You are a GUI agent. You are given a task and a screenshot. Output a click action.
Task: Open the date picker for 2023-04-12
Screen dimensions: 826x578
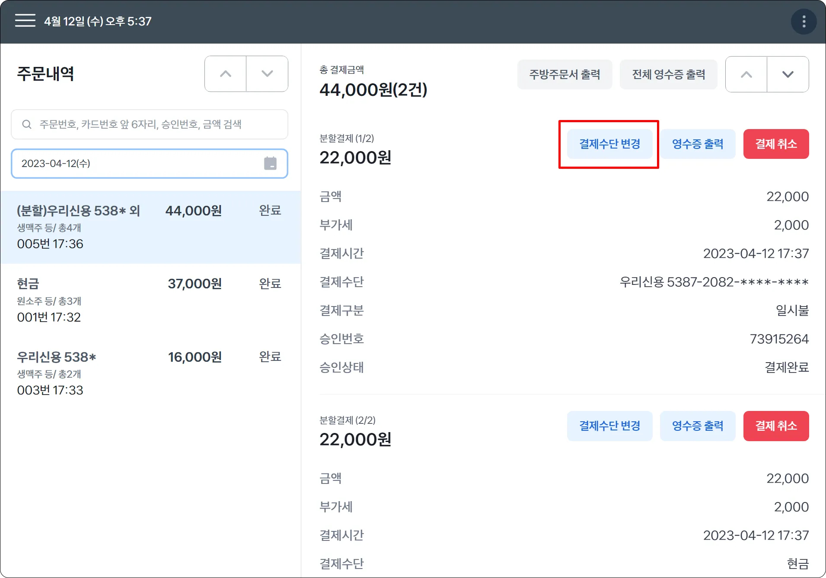pos(138,164)
